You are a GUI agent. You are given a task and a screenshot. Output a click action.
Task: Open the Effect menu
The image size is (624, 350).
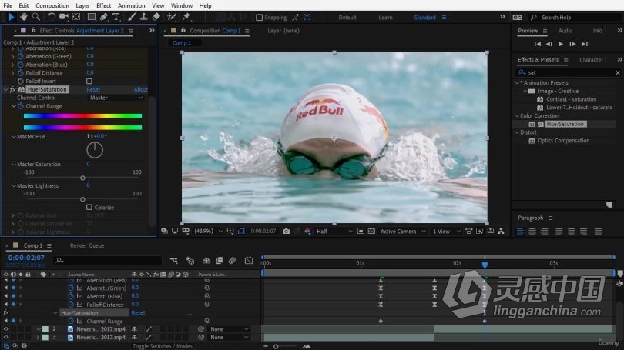[x=103, y=5]
